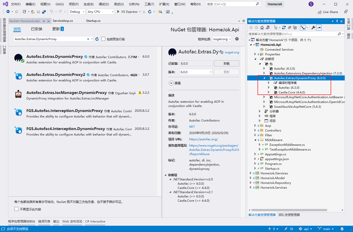353x232 pixels.
Task: Click the main branch indicator in status bar
Action: 326,229
